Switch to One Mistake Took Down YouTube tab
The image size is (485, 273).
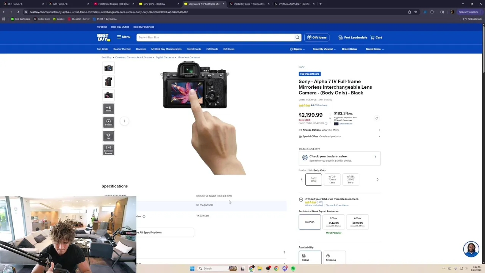click(x=114, y=4)
